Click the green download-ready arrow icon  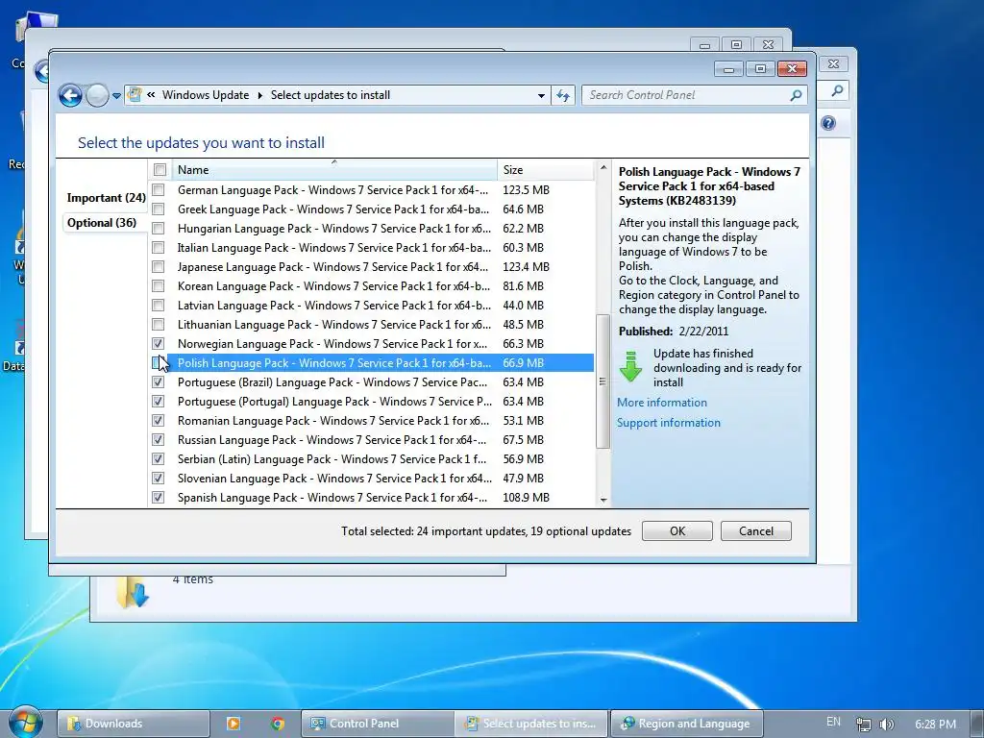pyautogui.click(x=630, y=366)
